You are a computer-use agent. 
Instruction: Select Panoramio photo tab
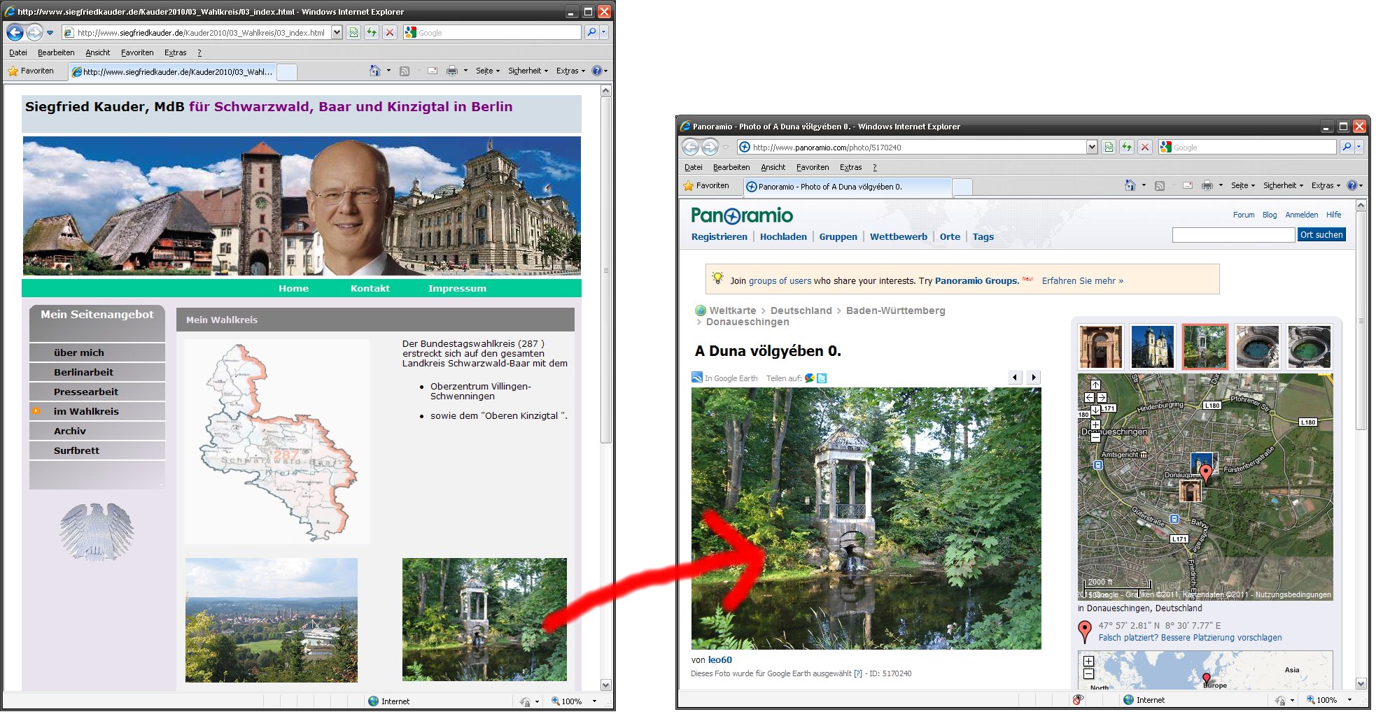pos(847,187)
